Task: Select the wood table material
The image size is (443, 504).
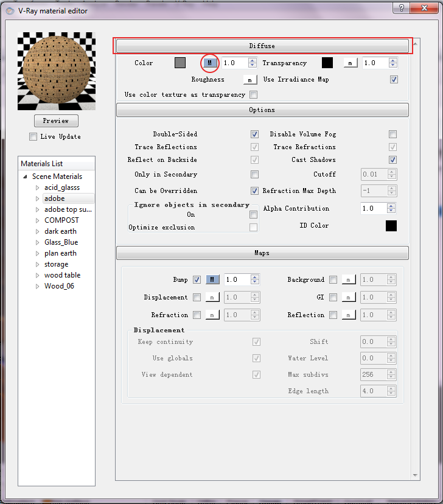Action: tap(62, 275)
